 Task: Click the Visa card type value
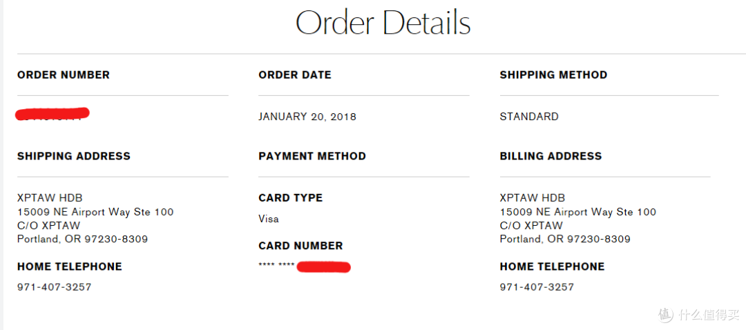pyautogui.click(x=269, y=219)
